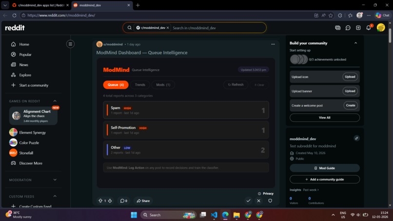
Task: Expand the Moderation section
Action: 55,180
